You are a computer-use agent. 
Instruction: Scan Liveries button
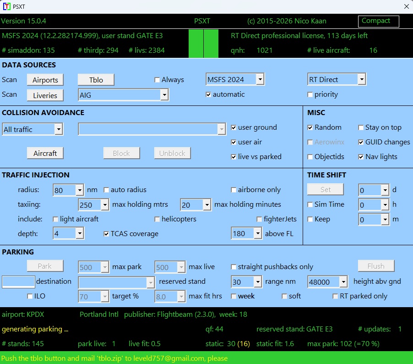(45, 95)
